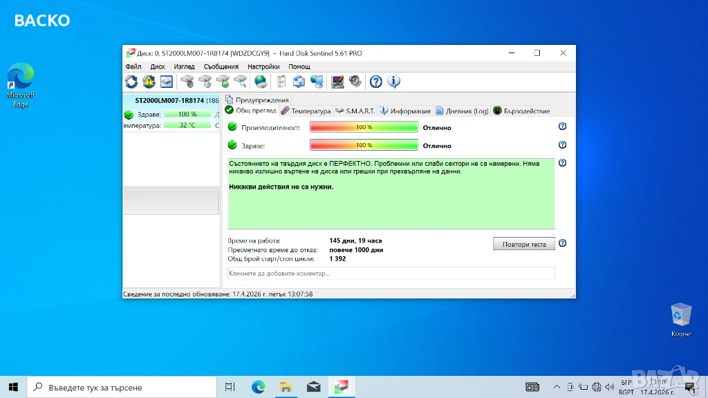Click help icon next to Повтори теста

[x=562, y=243]
